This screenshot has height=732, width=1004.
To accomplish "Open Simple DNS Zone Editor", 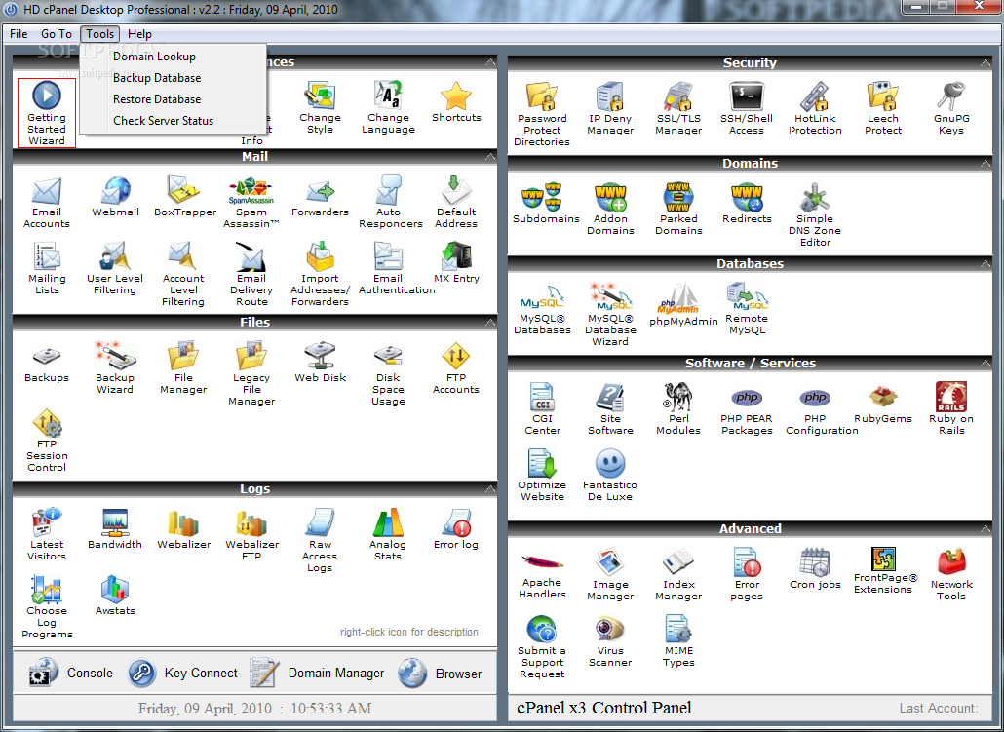I will click(x=815, y=215).
